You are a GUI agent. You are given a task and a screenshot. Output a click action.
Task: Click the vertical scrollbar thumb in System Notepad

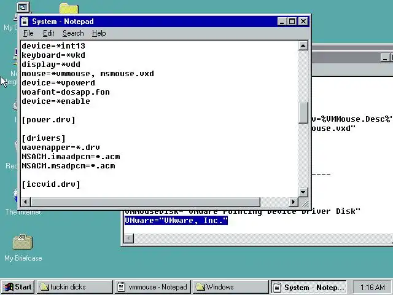point(303,113)
